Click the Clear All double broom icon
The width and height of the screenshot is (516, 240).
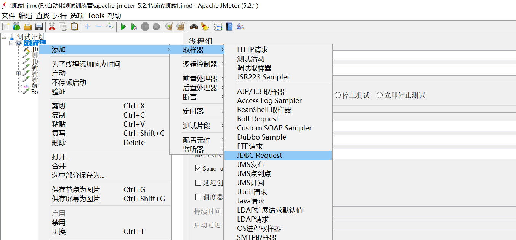click(181, 27)
